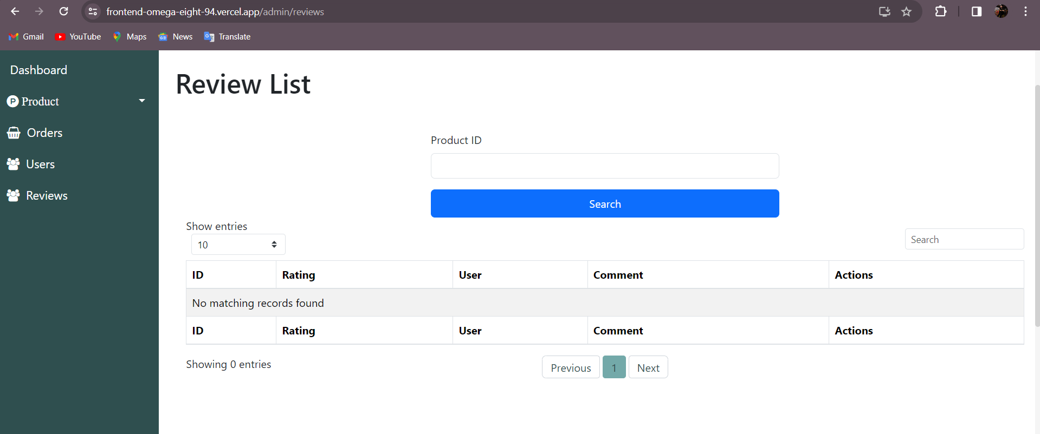
Task: Click the Previous pagination button
Action: click(571, 367)
